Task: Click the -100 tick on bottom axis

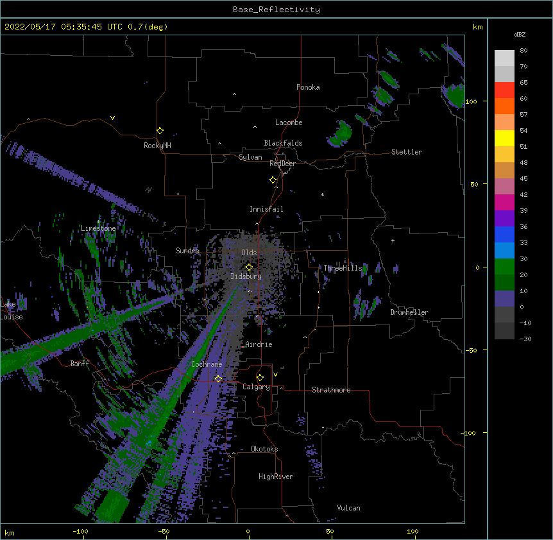Action: tap(80, 532)
